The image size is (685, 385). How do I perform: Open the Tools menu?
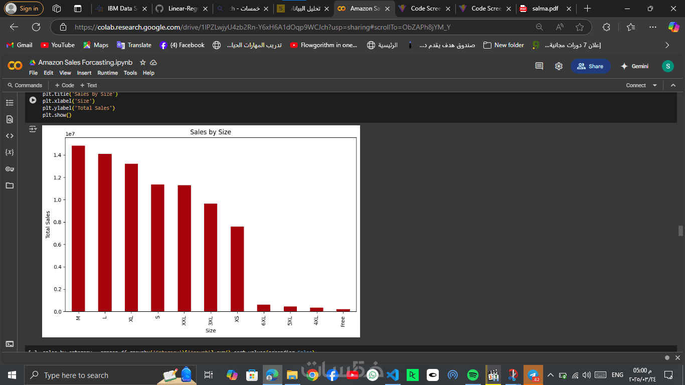130,73
